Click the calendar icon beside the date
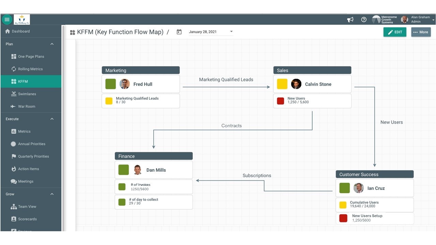436x245 pixels. pyautogui.click(x=179, y=32)
